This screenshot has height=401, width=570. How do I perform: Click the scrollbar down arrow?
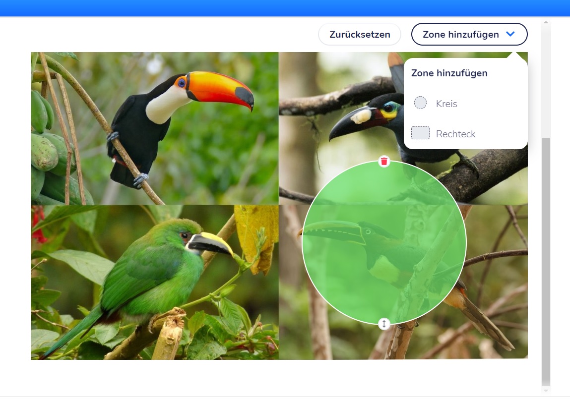(x=546, y=389)
